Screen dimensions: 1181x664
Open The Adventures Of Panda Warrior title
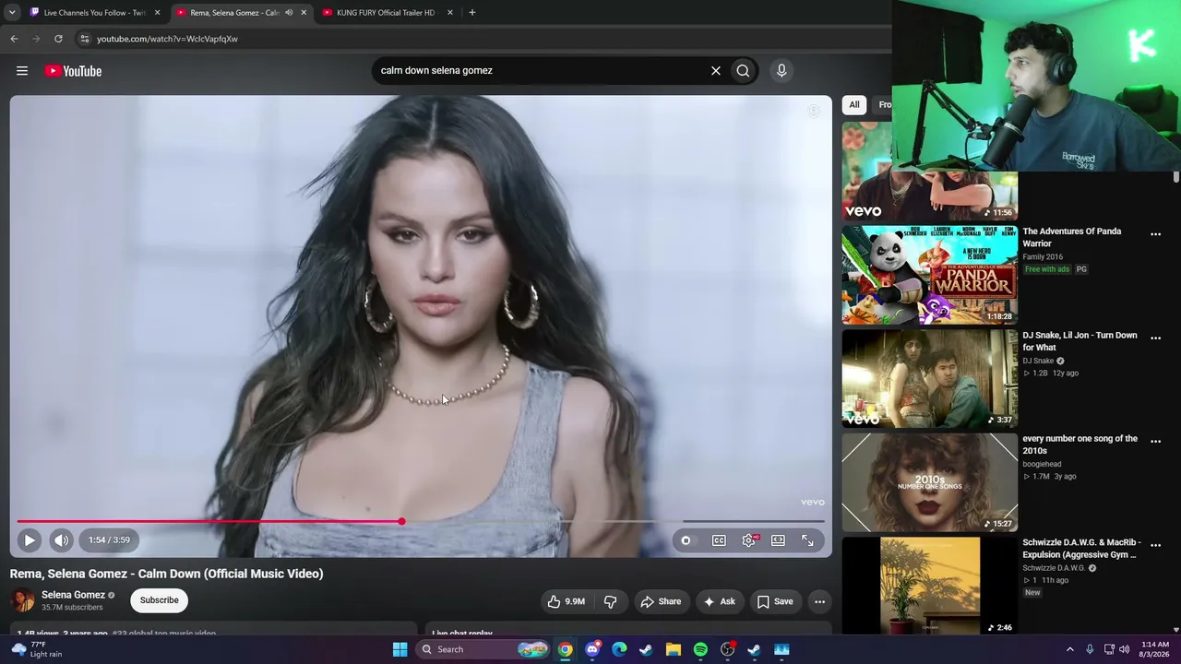[x=1071, y=238]
